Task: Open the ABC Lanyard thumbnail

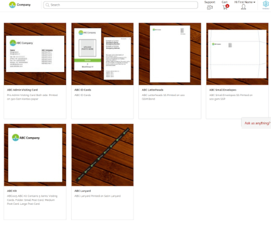Action: click(x=103, y=155)
